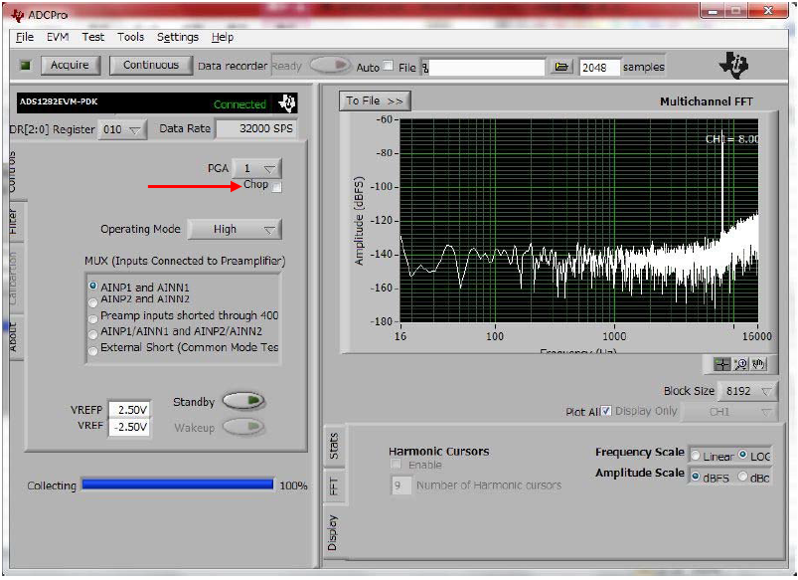Open the Display Only channel dropdown
798x580 pixels.
point(728,411)
